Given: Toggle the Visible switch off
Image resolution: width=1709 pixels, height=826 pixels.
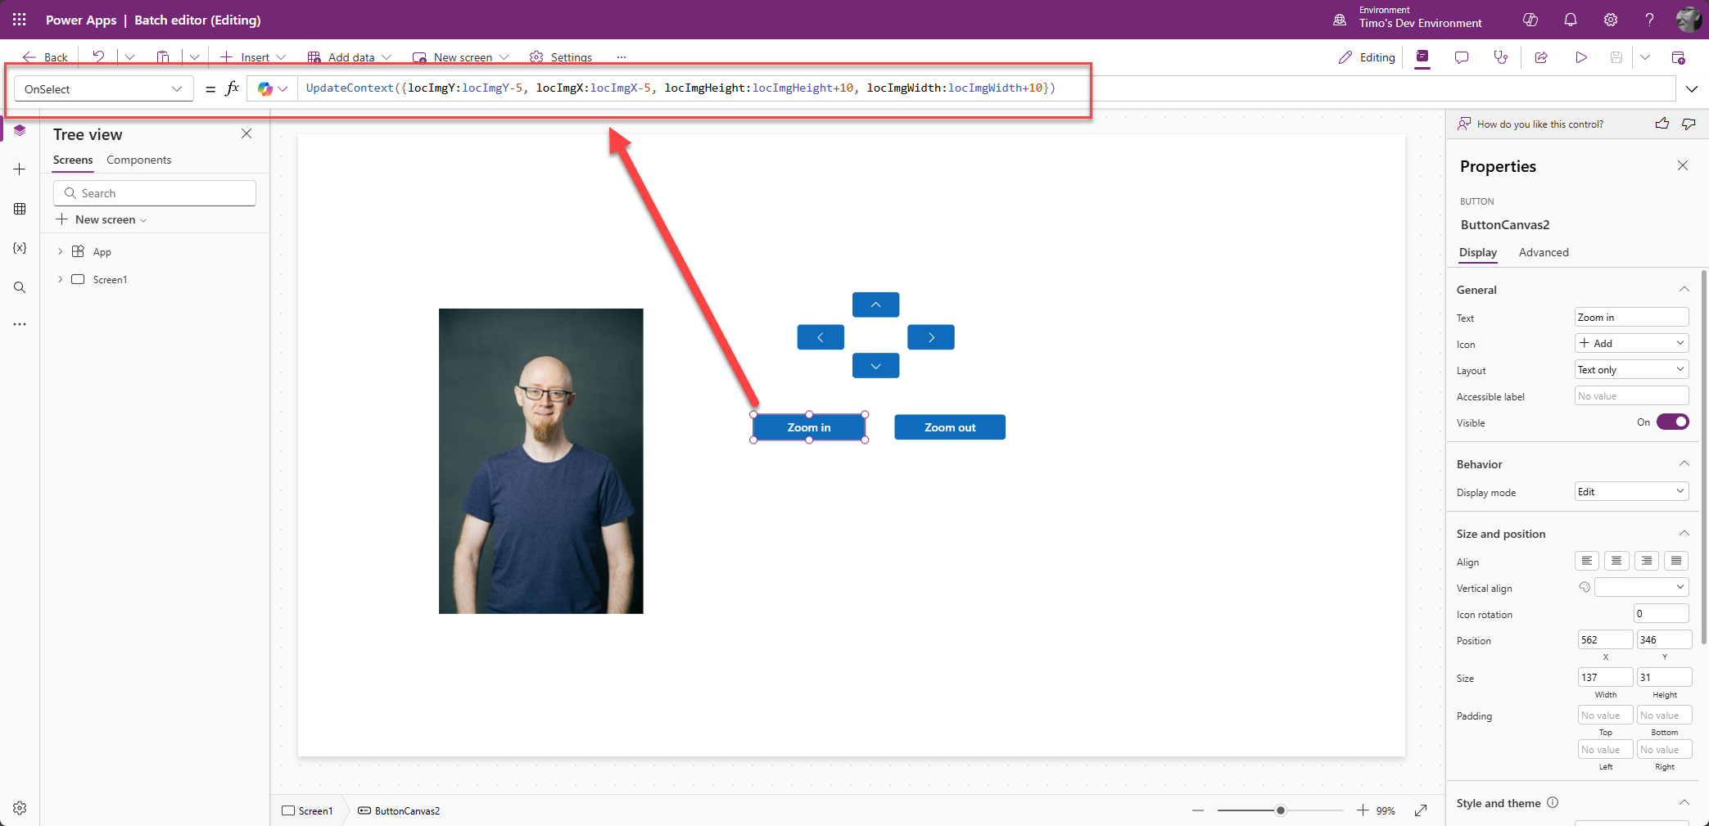Looking at the screenshot, I should pos(1672,422).
